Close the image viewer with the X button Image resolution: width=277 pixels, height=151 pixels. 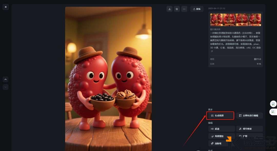pos(6,7)
